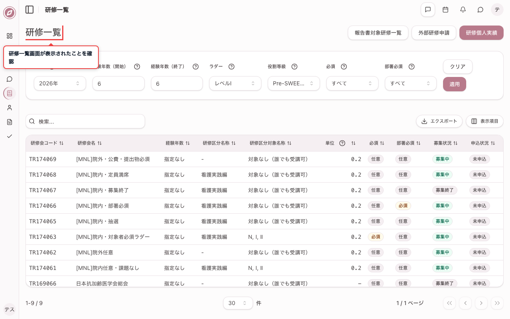Open the Pre-SWEE... role grade dropdown
The image size is (510, 319).
pyautogui.click(x=294, y=83)
